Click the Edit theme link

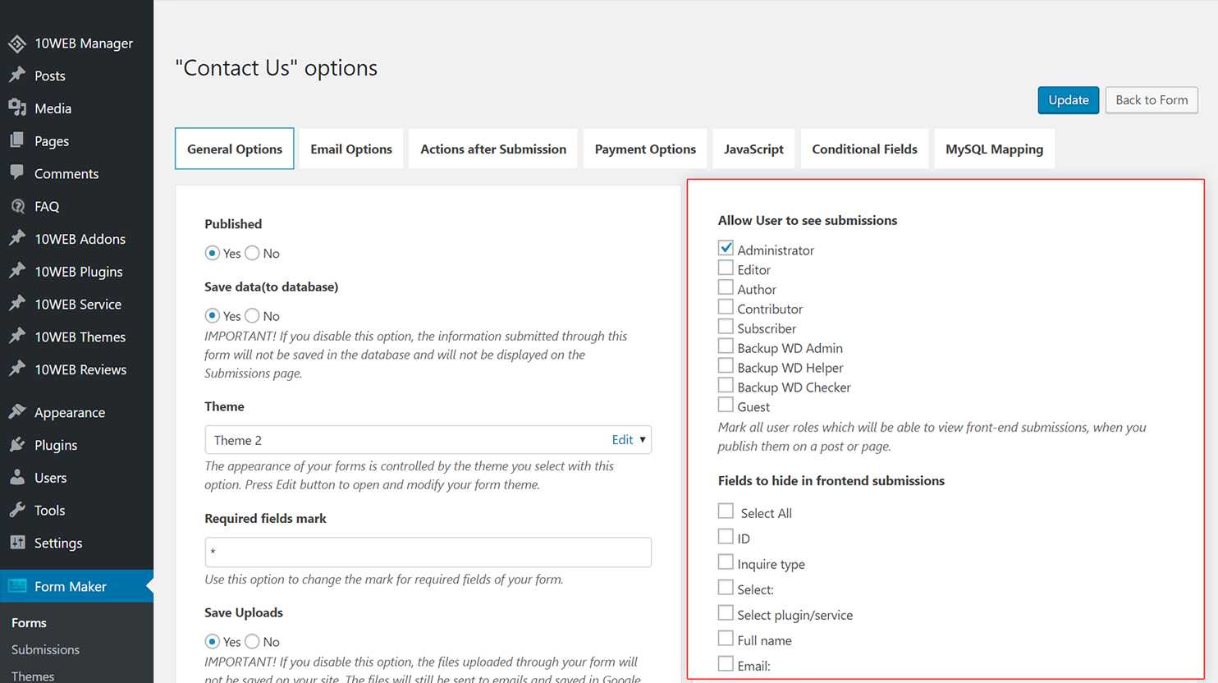coord(622,440)
